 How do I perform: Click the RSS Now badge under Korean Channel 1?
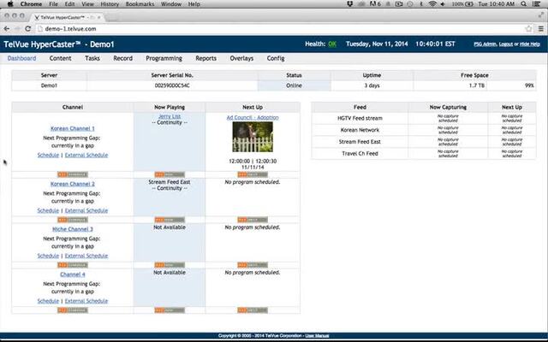point(169,174)
